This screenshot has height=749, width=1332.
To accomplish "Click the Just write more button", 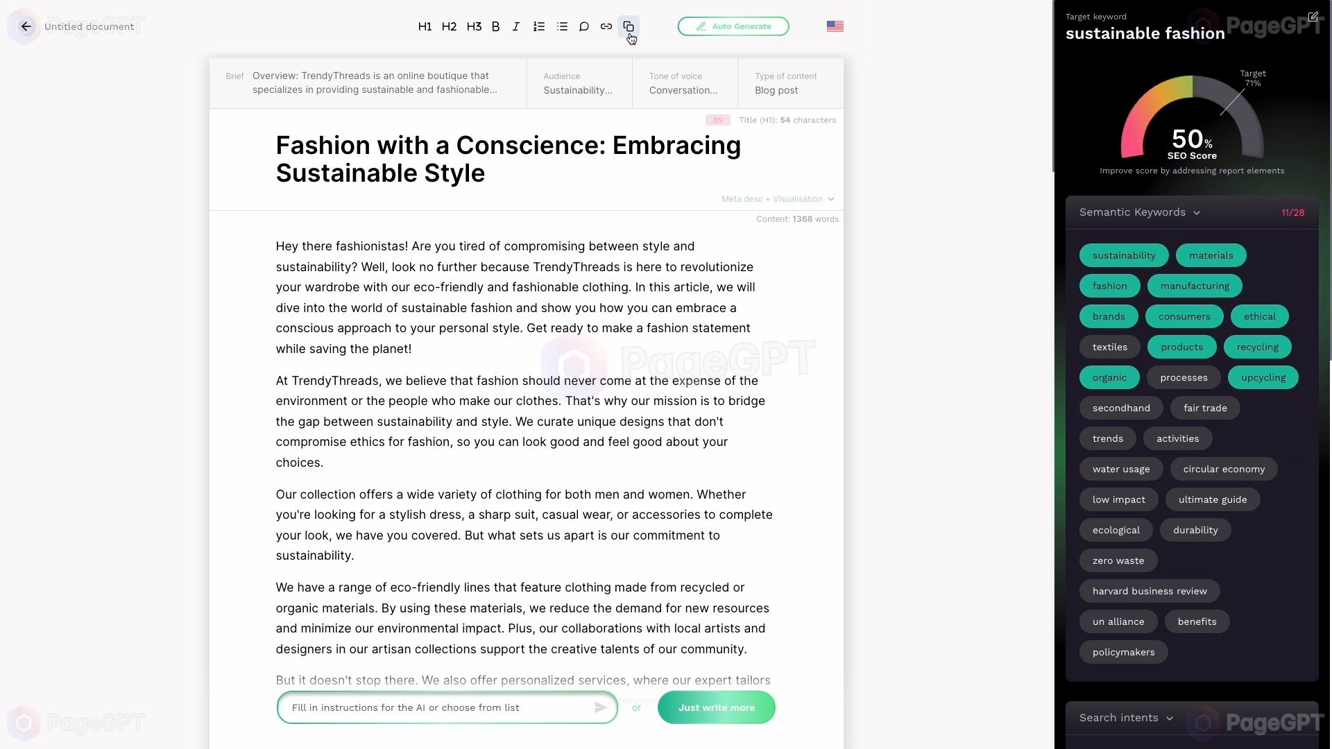I will pyautogui.click(x=718, y=707).
